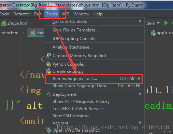Screen dimensions: 173x134
Task: Expand Tasks & Contexts submenu
Action: (94, 22)
